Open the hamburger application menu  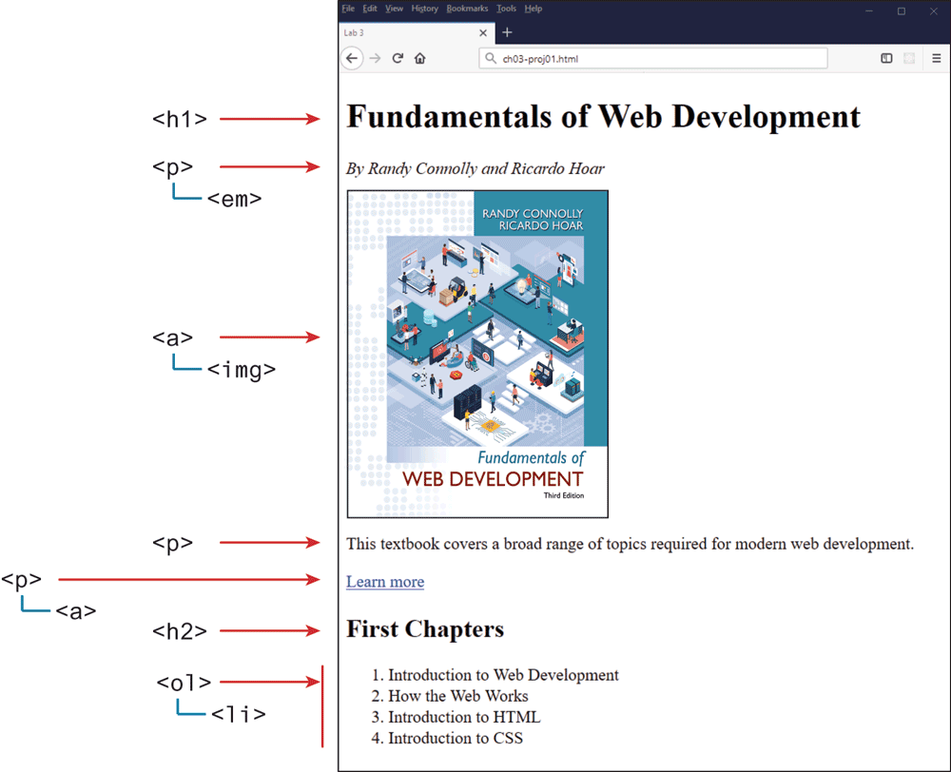click(x=936, y=59)
